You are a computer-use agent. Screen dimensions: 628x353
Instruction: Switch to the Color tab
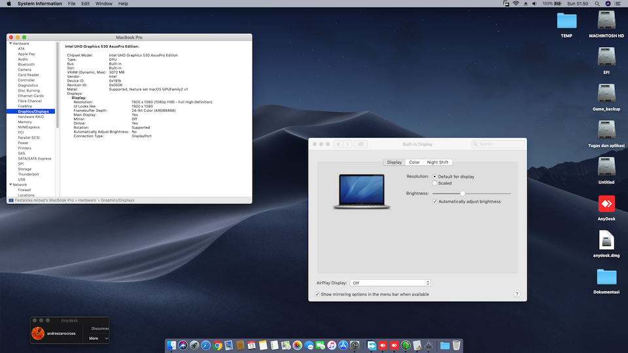pyautogui.click(x=414, y=162)
